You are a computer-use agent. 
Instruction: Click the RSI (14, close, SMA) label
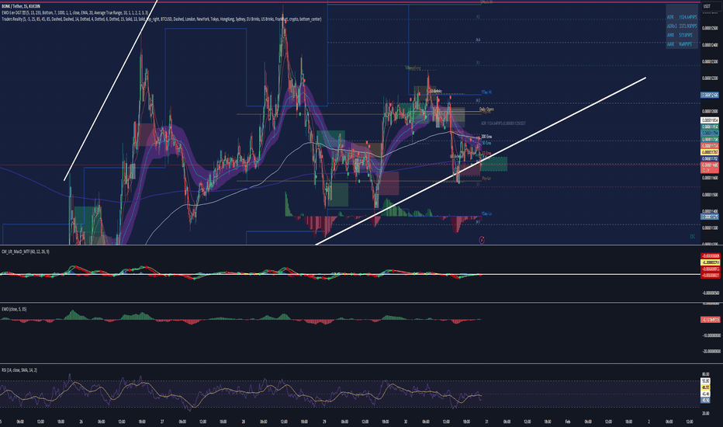19,370
